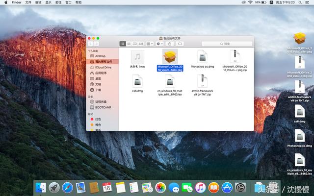Image resolution: width=314 pixels, height=196 pixels.
Task: Select Microsoft_Office pkg on desktop
Action: coord(300,43)
